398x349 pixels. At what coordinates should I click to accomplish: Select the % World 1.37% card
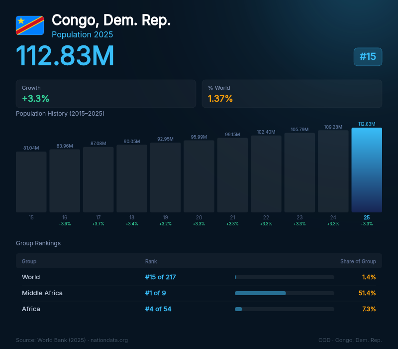(x=292, y=94)
